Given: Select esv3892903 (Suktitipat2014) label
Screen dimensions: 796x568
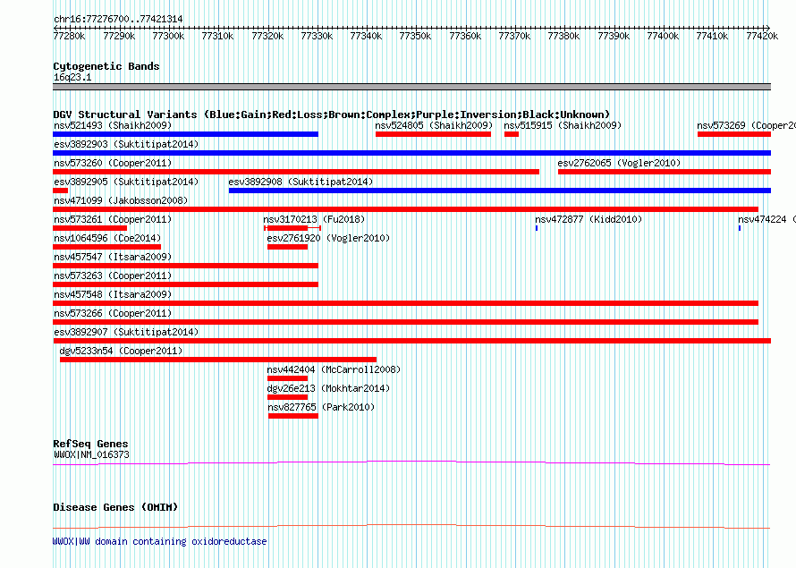Looking at the screenshot, I should click(x=126, y=144).
